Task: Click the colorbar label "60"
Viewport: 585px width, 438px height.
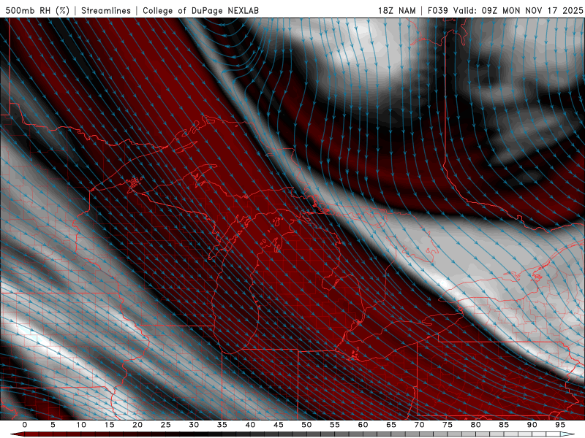Action: pos(363,425)
